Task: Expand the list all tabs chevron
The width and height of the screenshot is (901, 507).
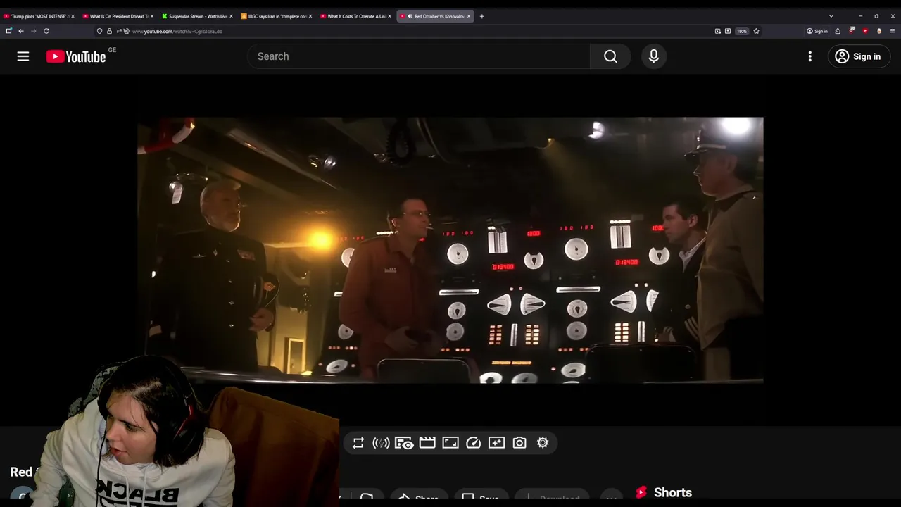Action: click(x=831, y=16)
